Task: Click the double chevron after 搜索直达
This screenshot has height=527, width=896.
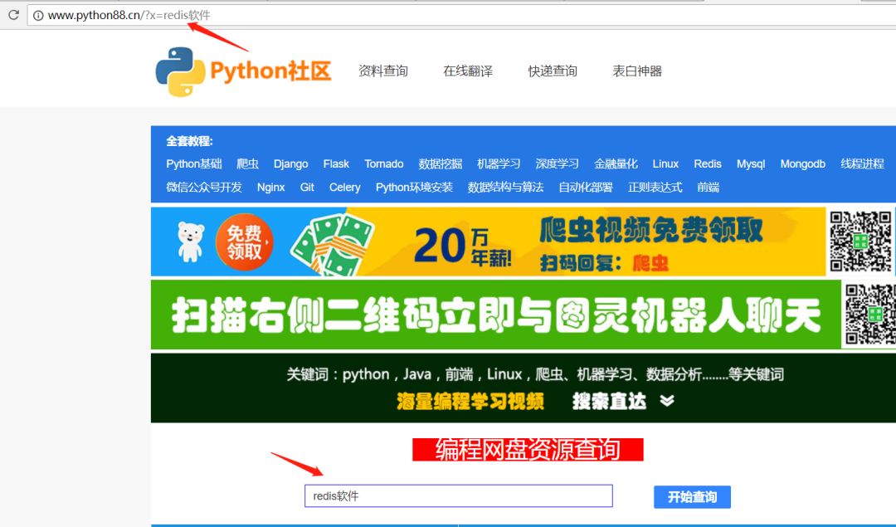Action: [667, 401]
